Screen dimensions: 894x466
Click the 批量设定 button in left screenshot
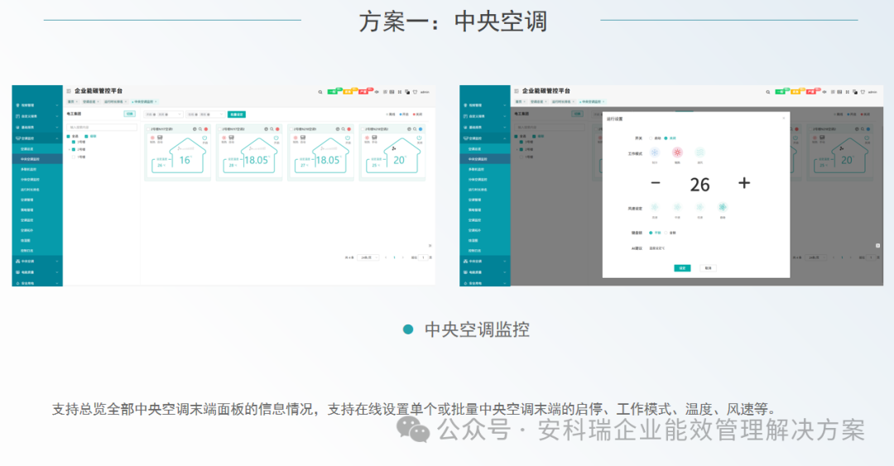point(237,115)
